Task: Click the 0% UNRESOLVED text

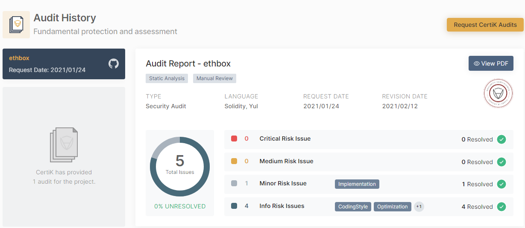Action: click(180, 206)
